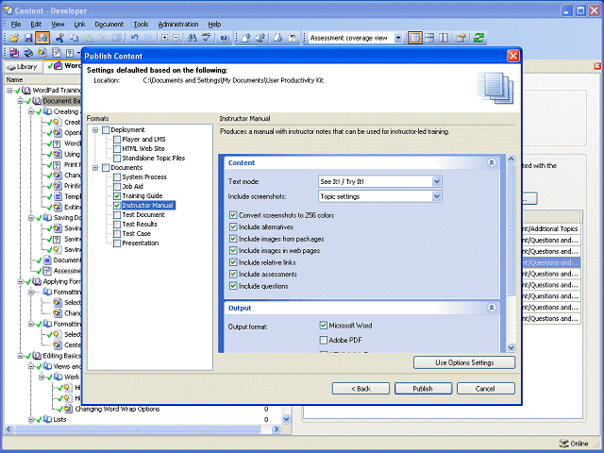Click the Cancel button

pos(485,389)
